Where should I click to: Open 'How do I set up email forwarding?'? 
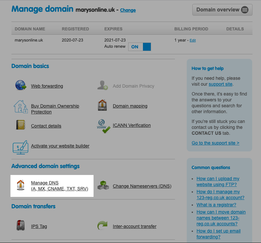(x=218, y=234)
